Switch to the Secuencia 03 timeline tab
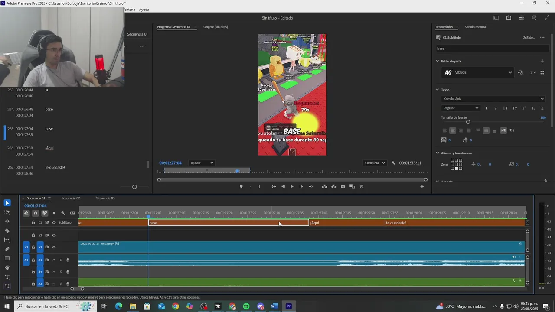The width and height of the screenshot is (555, 312). coord(105,198)
